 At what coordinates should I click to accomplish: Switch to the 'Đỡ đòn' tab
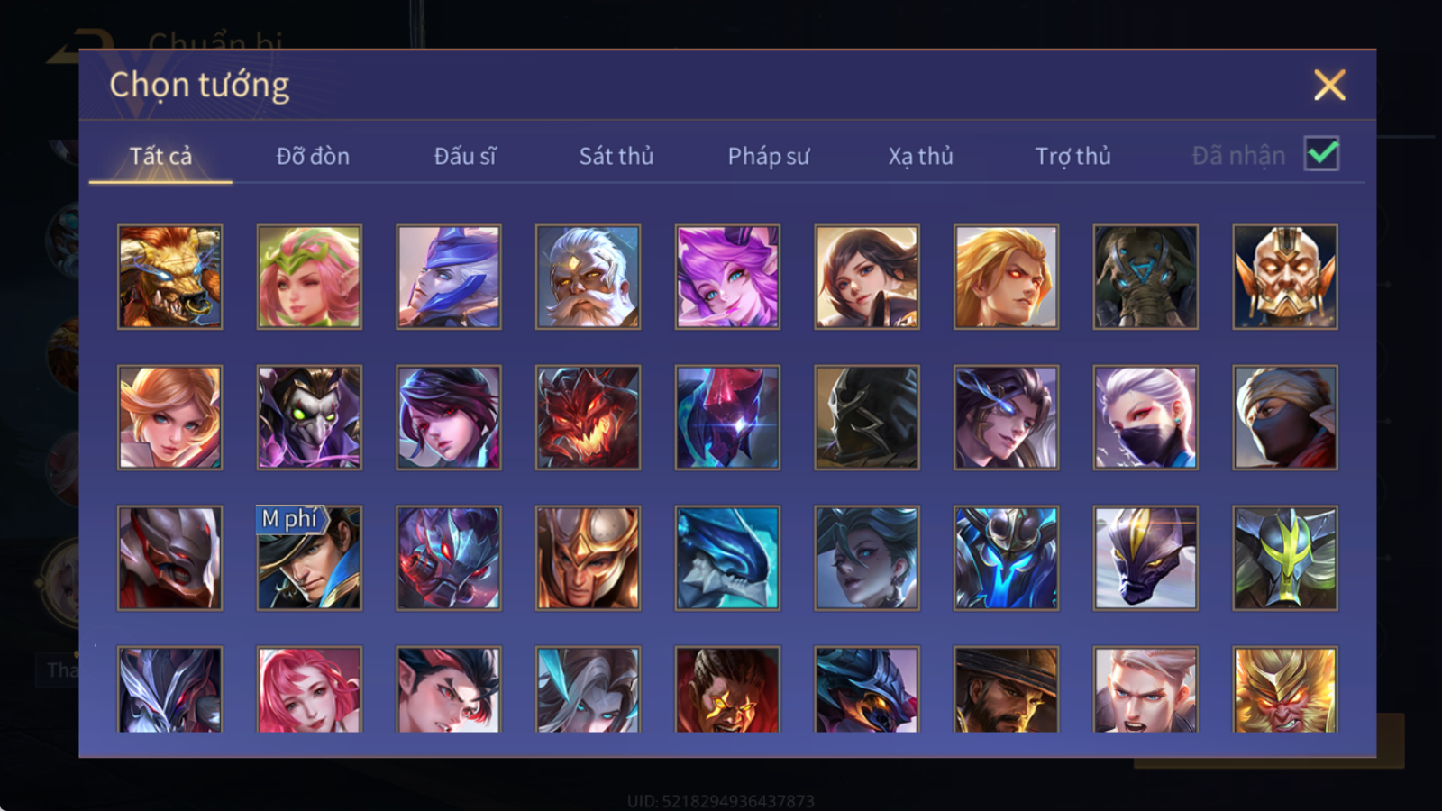tap(313, 156)
